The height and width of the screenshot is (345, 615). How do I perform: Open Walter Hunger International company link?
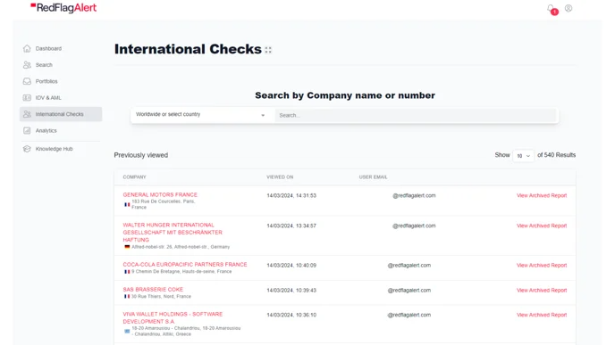pos(173,233)
